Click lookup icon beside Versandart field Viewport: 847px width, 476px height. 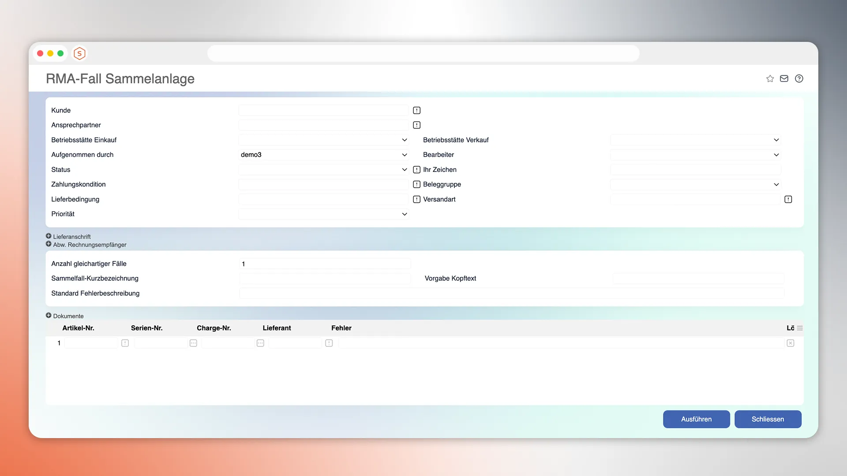[x=788, y=199]
